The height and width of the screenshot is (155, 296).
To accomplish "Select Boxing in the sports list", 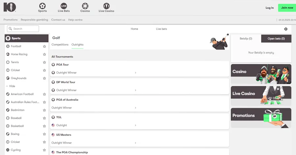I will point(15,134).
